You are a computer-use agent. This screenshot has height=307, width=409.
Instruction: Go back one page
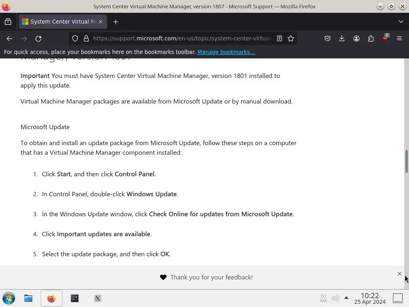(10, 39)
